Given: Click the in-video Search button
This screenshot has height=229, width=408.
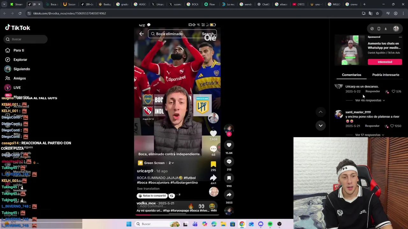Looking at the screenshot, I should (x=208, y=34).
